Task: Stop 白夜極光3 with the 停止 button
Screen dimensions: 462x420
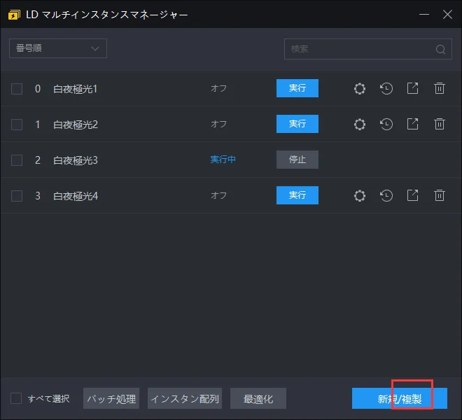Action: (297, 160)
